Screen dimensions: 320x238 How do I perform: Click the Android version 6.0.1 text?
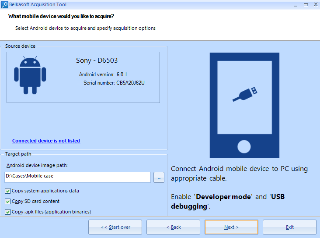click(x=103, y=75)
